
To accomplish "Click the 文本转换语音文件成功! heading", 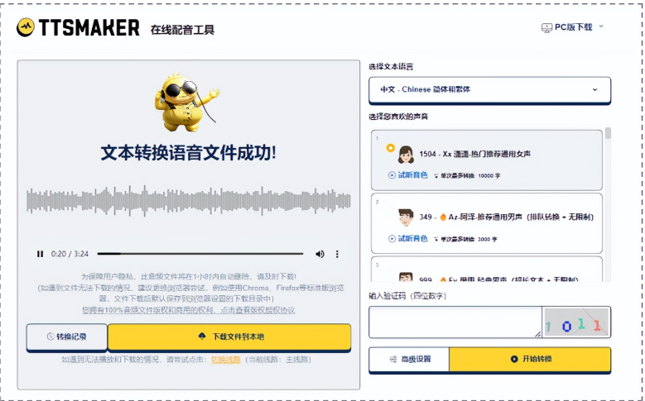I will pyautogui.click(x=189, y=153).
